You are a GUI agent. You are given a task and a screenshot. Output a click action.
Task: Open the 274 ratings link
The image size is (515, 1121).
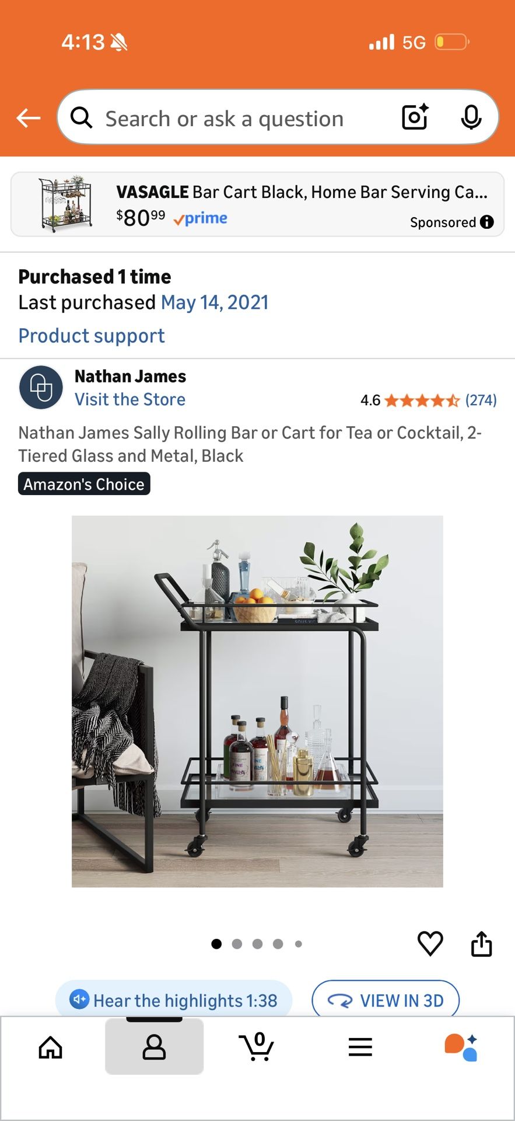481,400
